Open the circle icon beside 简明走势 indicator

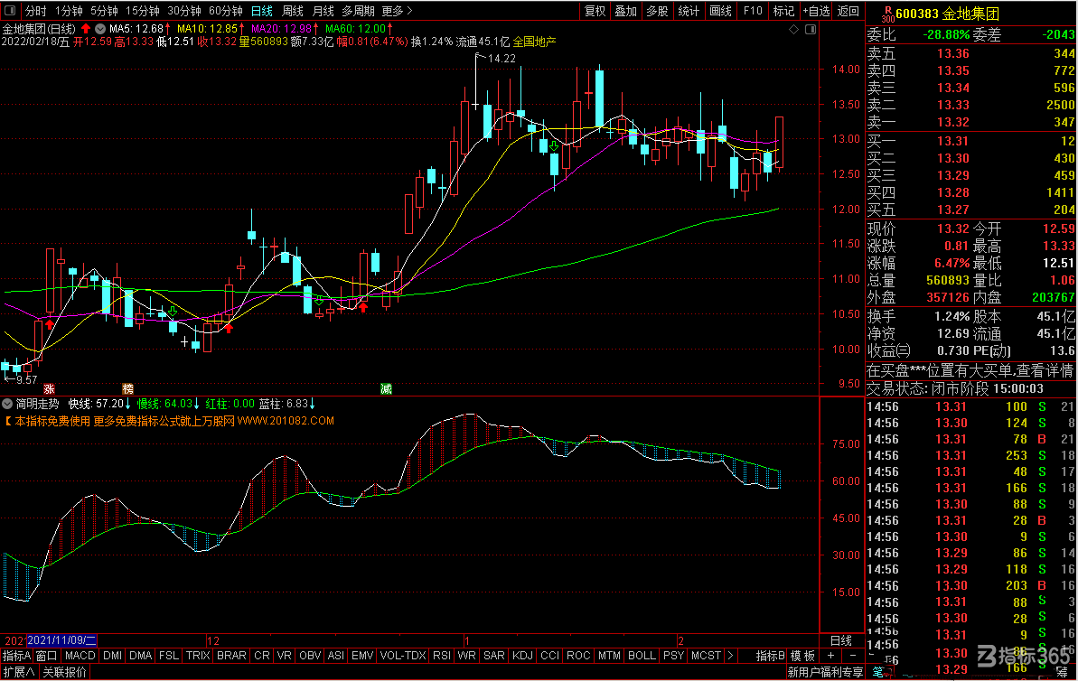pos(7,404)
